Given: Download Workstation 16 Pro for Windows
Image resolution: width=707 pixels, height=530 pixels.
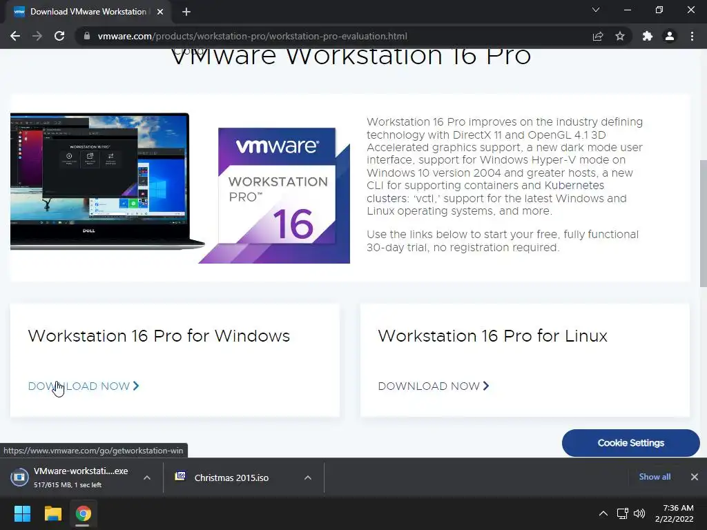Looking at the screenshot, I should point(84,386).
